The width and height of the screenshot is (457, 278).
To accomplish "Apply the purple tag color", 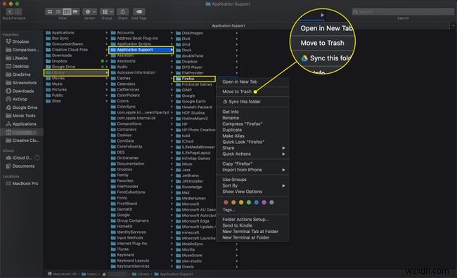I will point(264,202).
